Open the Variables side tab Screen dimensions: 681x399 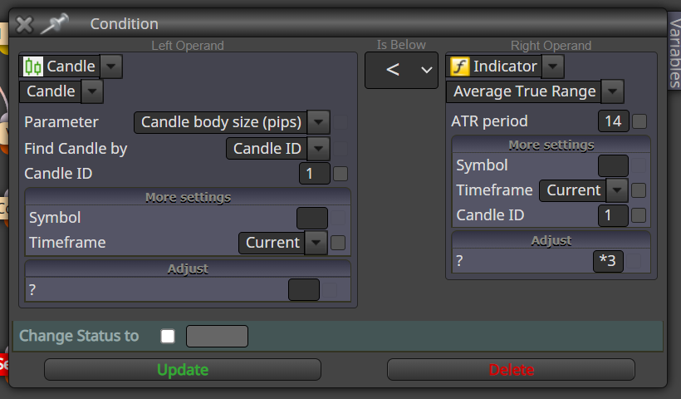pyautogui.click(x=674, y=53)
